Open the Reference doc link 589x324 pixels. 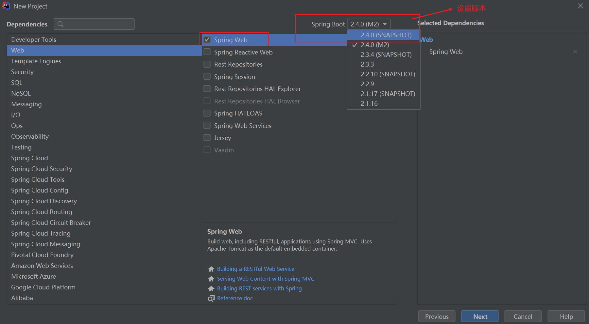click(x=235, y=298)
